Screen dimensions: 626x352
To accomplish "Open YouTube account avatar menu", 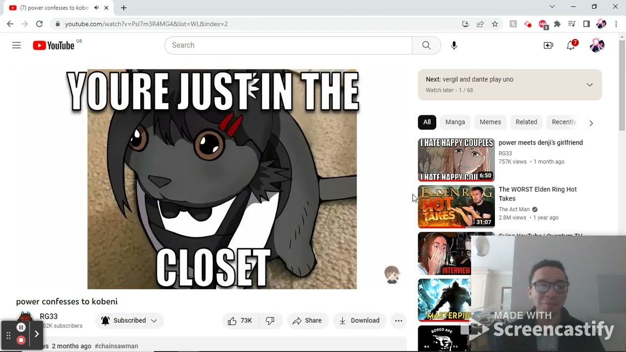I will (x=597, y=45).
